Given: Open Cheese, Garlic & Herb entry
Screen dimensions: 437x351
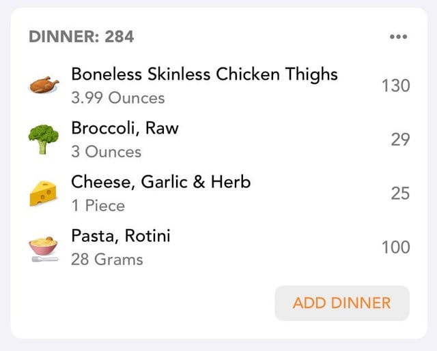Looking at the screenshot, I should (x=218, y=194).
